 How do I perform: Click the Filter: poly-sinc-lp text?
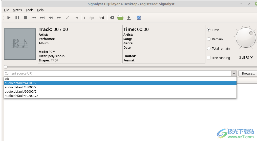[x=52, y=56]
